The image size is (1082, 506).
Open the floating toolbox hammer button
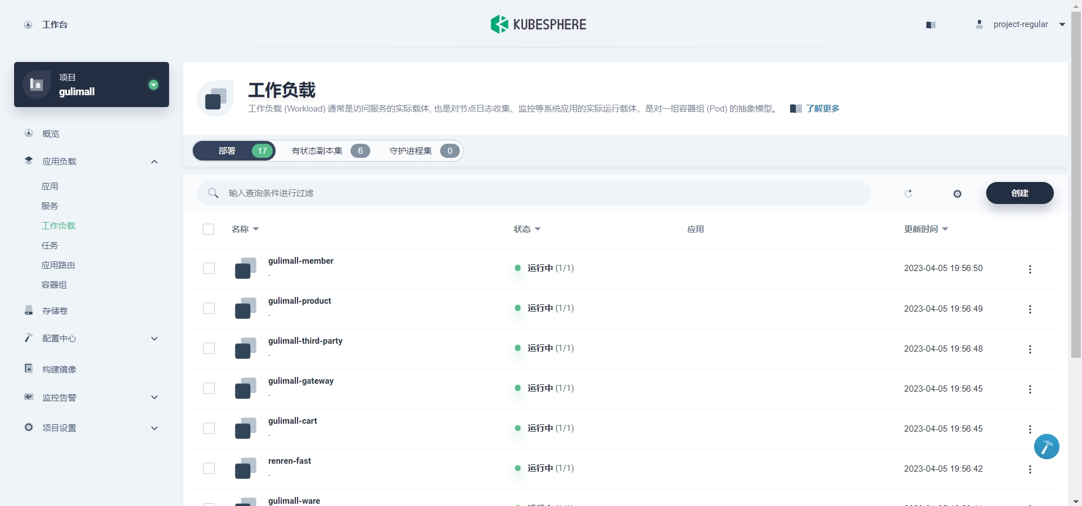click(x=1046, y=447)
